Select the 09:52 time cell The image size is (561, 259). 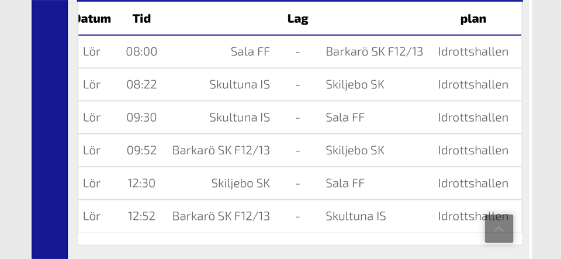tap(141, 150)
